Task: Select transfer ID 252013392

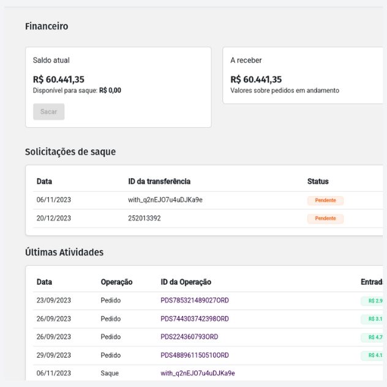Action: pos(145,218)
